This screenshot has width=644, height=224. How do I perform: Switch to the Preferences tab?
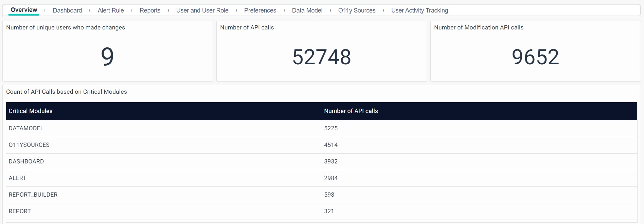(260, 10)
